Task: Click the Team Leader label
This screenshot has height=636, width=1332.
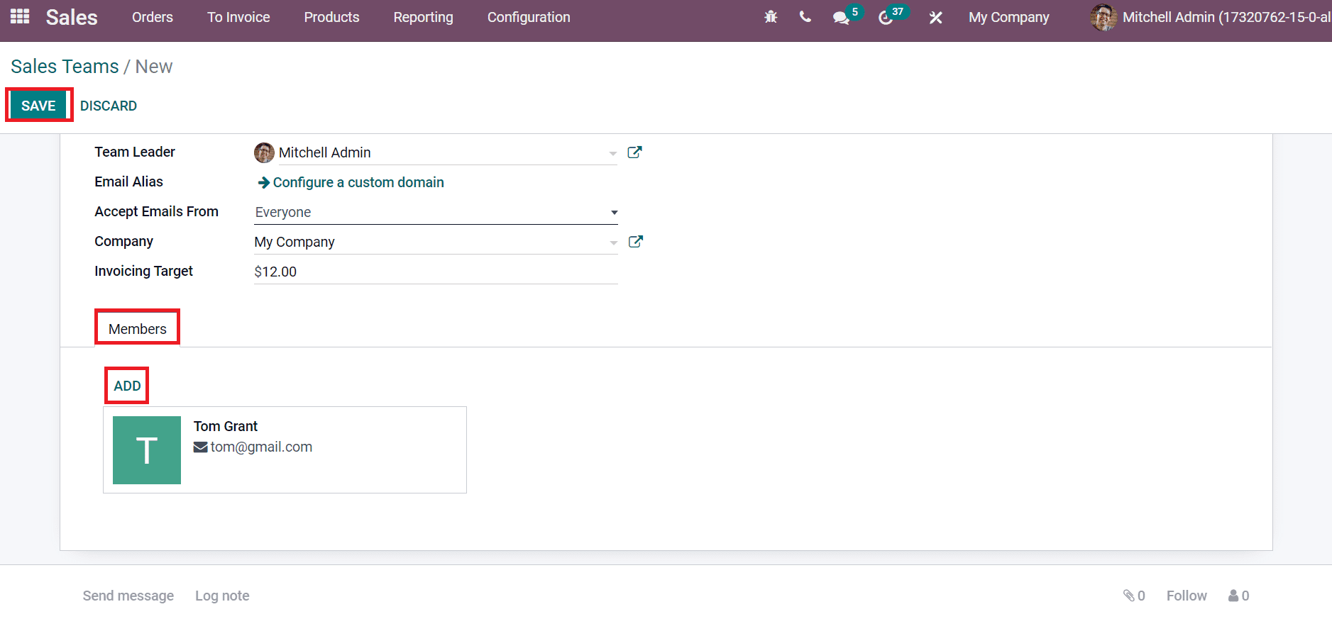Action: [135, 152]
